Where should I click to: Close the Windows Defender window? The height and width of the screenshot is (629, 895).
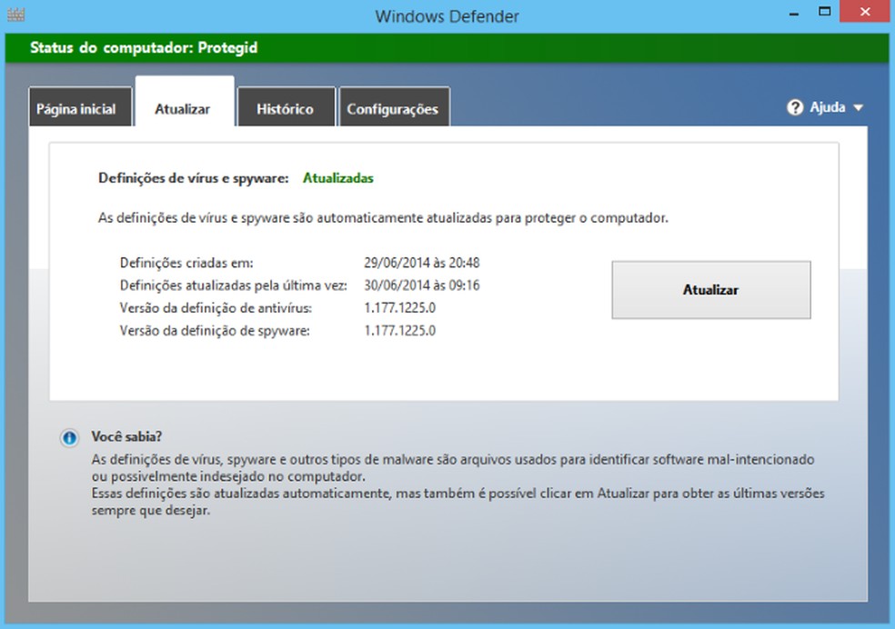tap(863, 12)
